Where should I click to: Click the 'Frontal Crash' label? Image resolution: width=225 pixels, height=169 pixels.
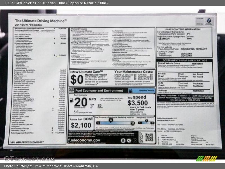[162, 75]
